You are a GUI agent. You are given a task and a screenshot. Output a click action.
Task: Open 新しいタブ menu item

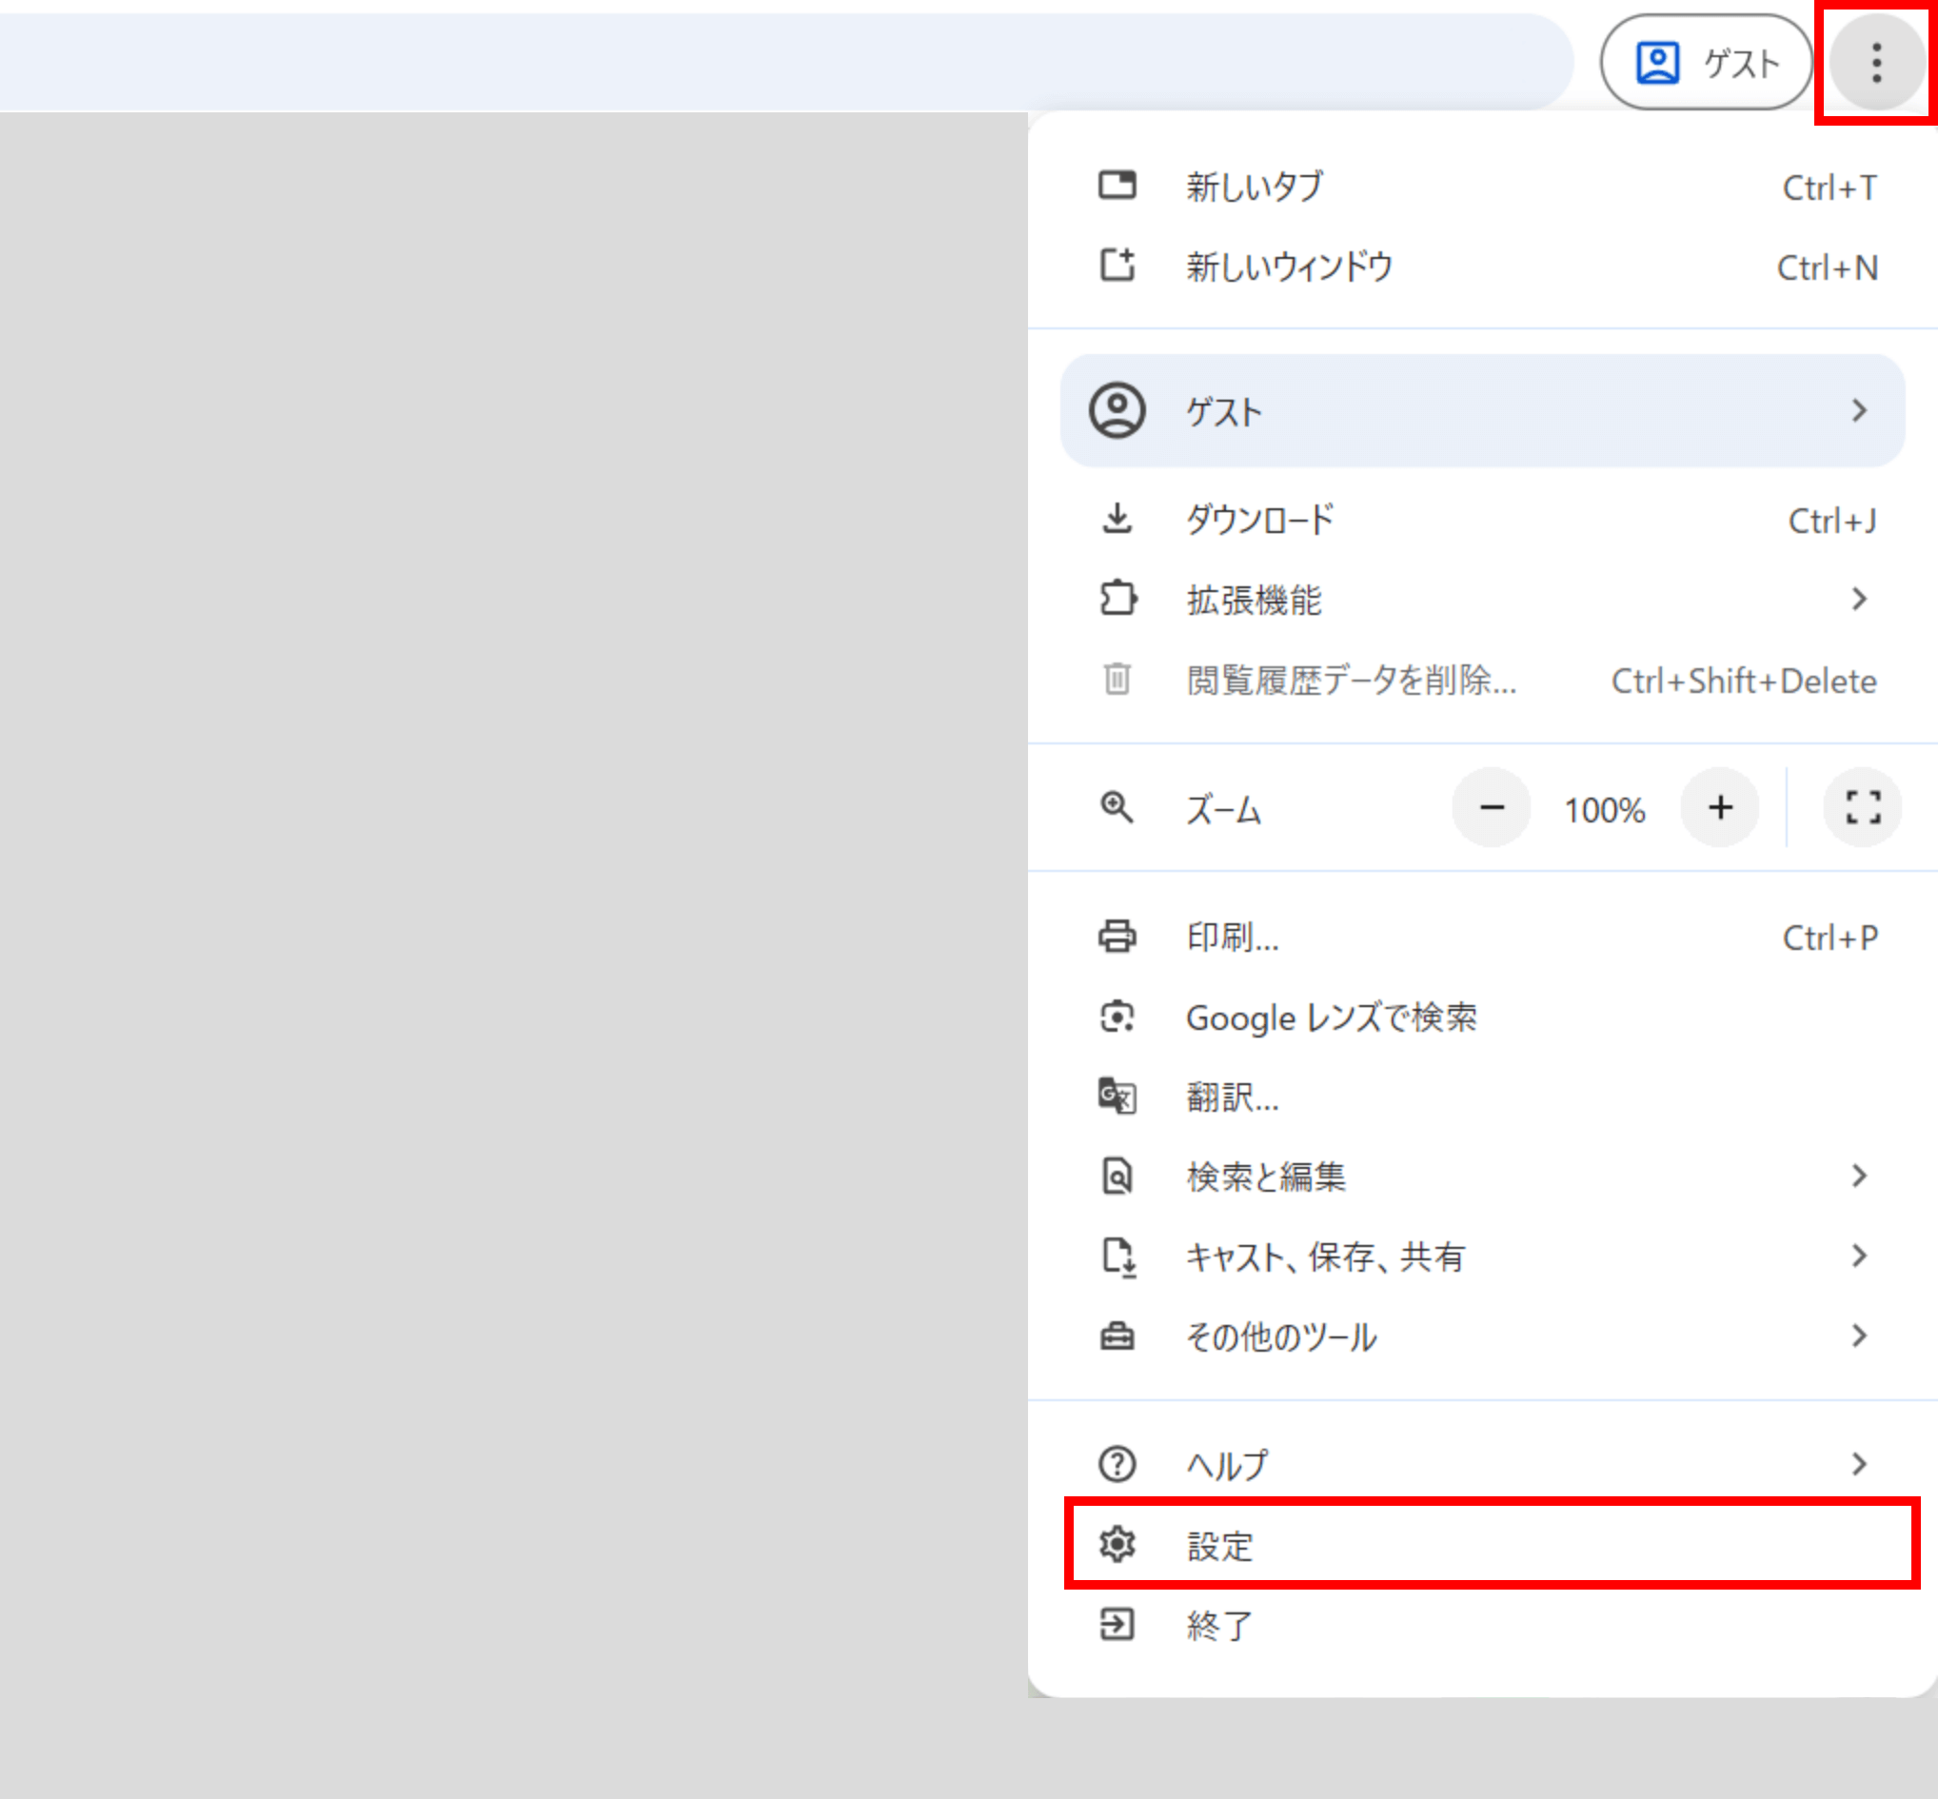coord(1254,187)
